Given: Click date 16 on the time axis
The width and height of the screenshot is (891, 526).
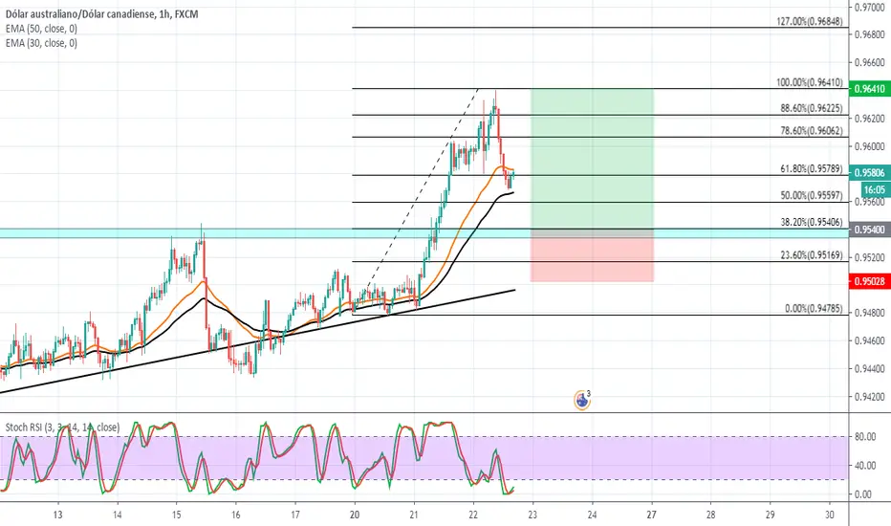Looking at the screenshot, I should coord(235,515).
